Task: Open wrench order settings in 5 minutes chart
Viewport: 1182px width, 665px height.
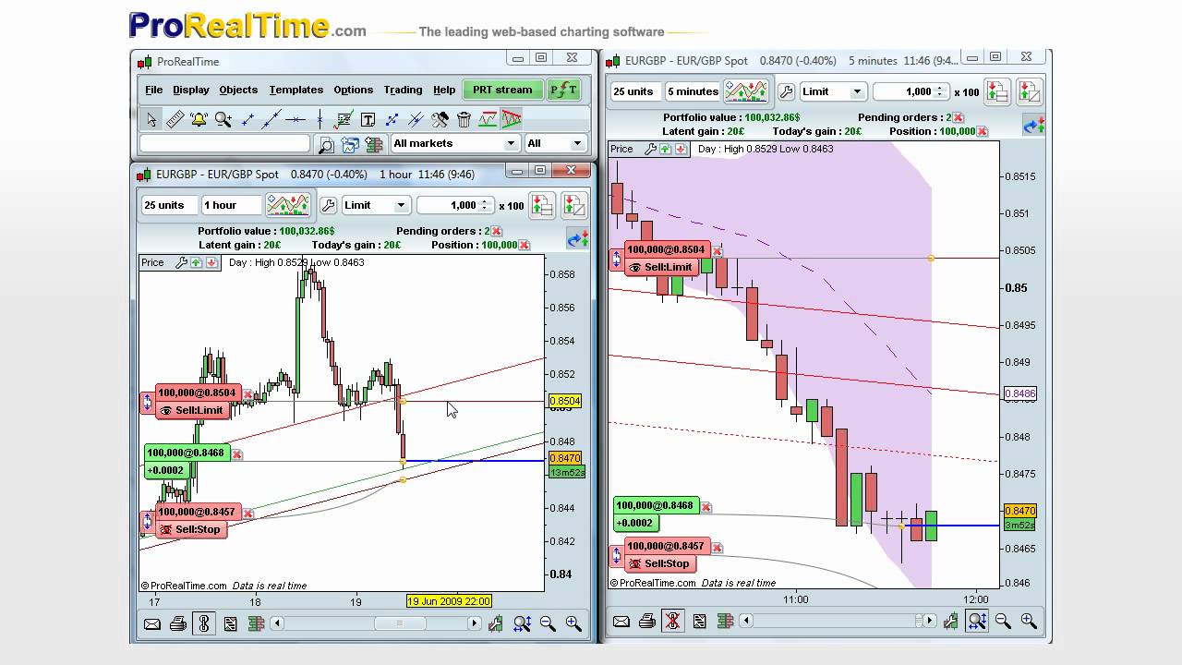Action: pos(786,91)
